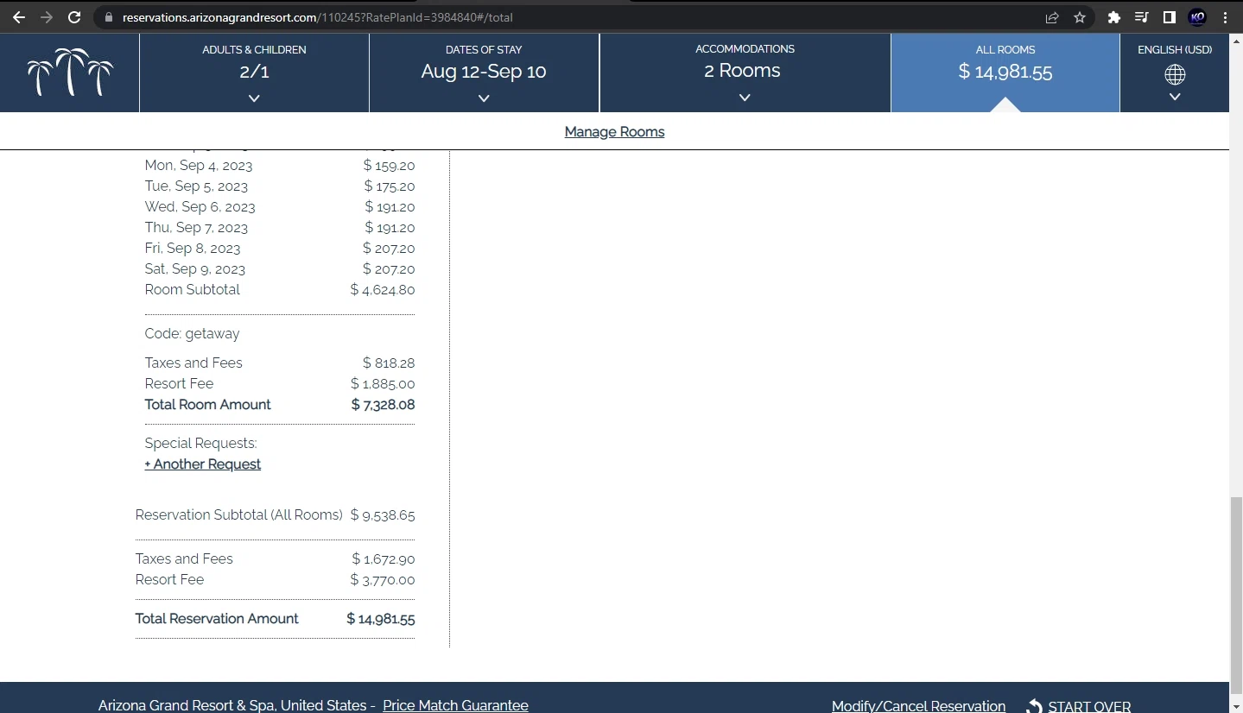Click the $3,770.00 resort fee value
This screenshot has width=1243, height=713.
click(383, 580)
